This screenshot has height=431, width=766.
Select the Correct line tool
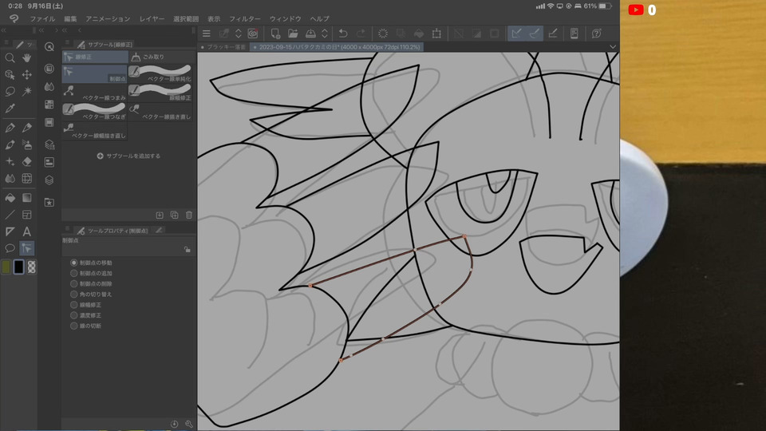click(27, 248)
